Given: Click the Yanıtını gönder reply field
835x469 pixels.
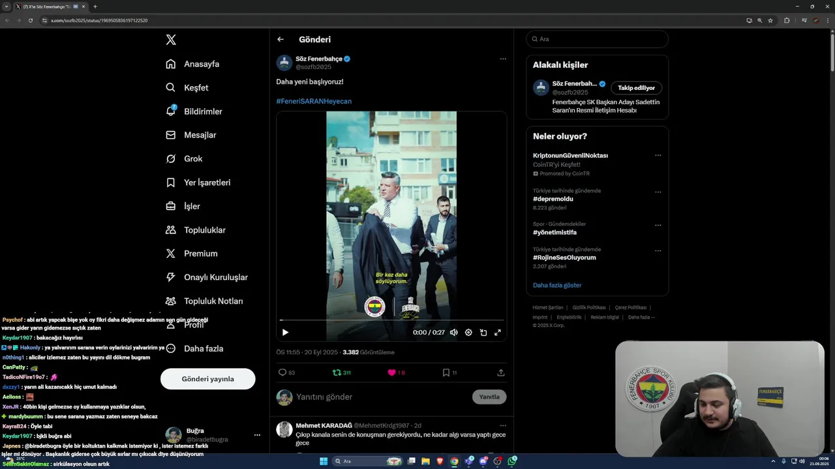Looking at the screenshot, I should [382, 397].
